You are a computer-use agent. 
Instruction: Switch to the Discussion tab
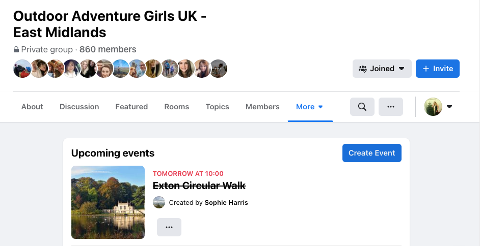[79, 107]
